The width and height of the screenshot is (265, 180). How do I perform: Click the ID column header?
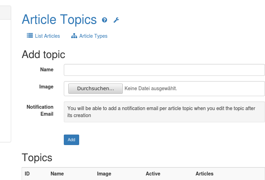[x=27, y=174]
